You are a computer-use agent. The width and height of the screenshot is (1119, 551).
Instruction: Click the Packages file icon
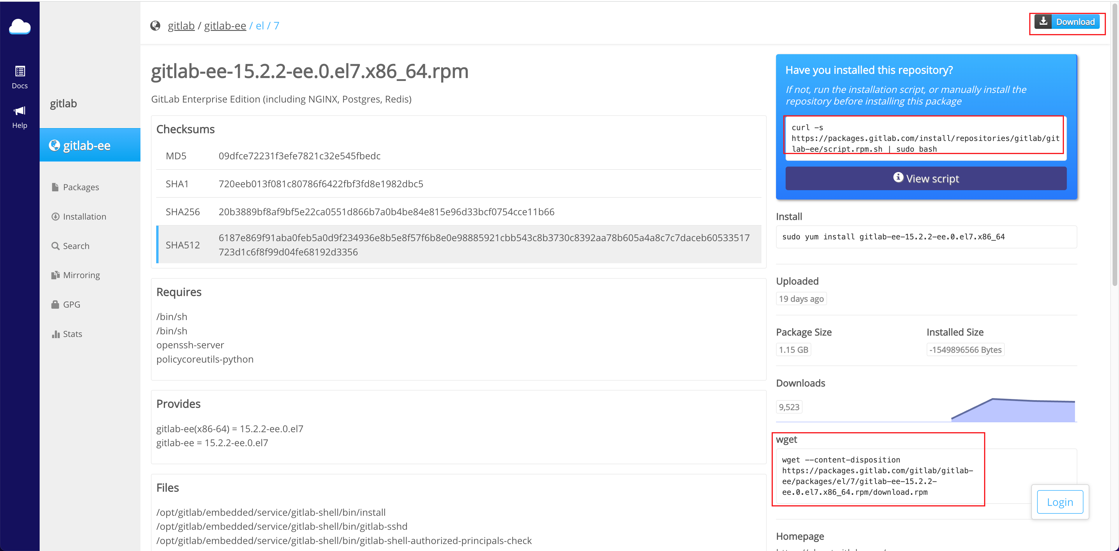click(55, 187)
